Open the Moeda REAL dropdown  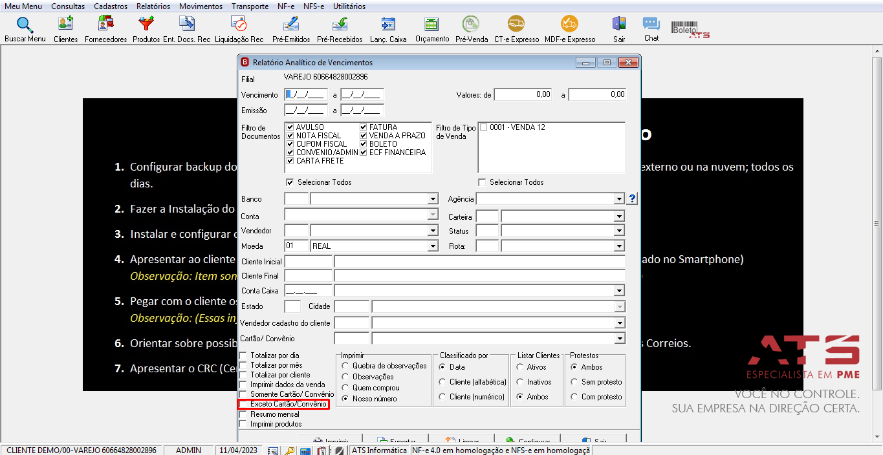(433, 246)
